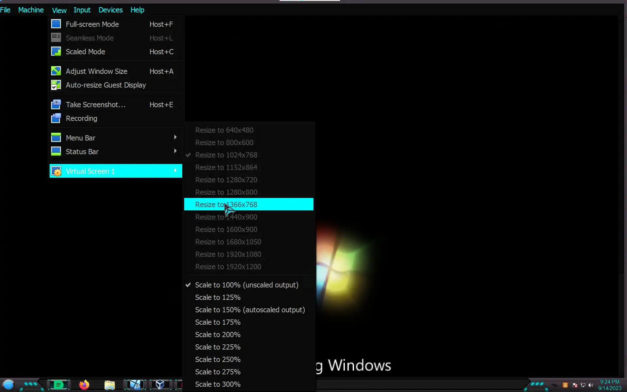Pick Scale to 200% option
This screenshot has width=627, height=392.
217,335
